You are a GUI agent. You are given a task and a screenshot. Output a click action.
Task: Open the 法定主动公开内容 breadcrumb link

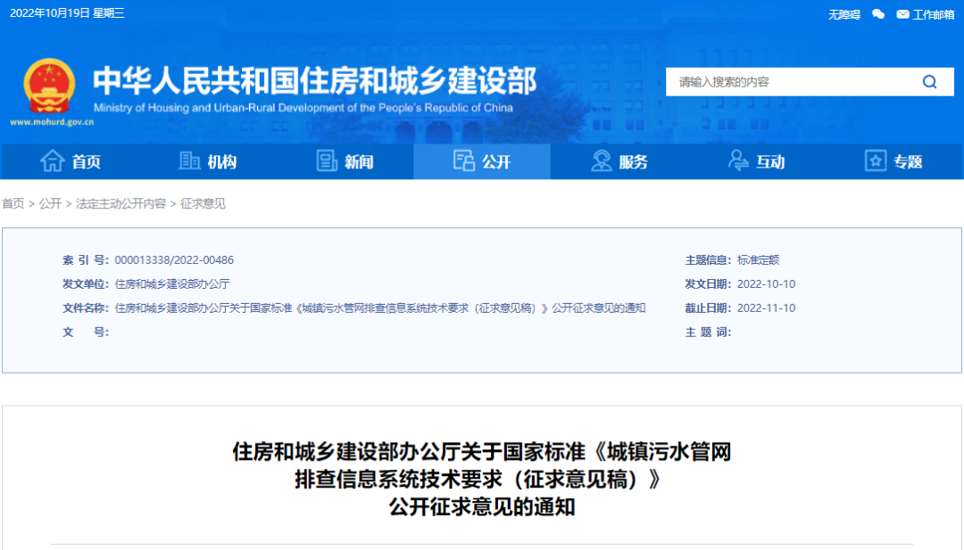120,204
